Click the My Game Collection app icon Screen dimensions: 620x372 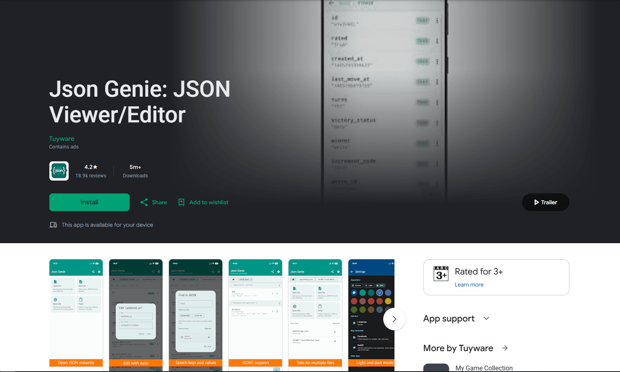pyautogui.click(x=436, y=368)
